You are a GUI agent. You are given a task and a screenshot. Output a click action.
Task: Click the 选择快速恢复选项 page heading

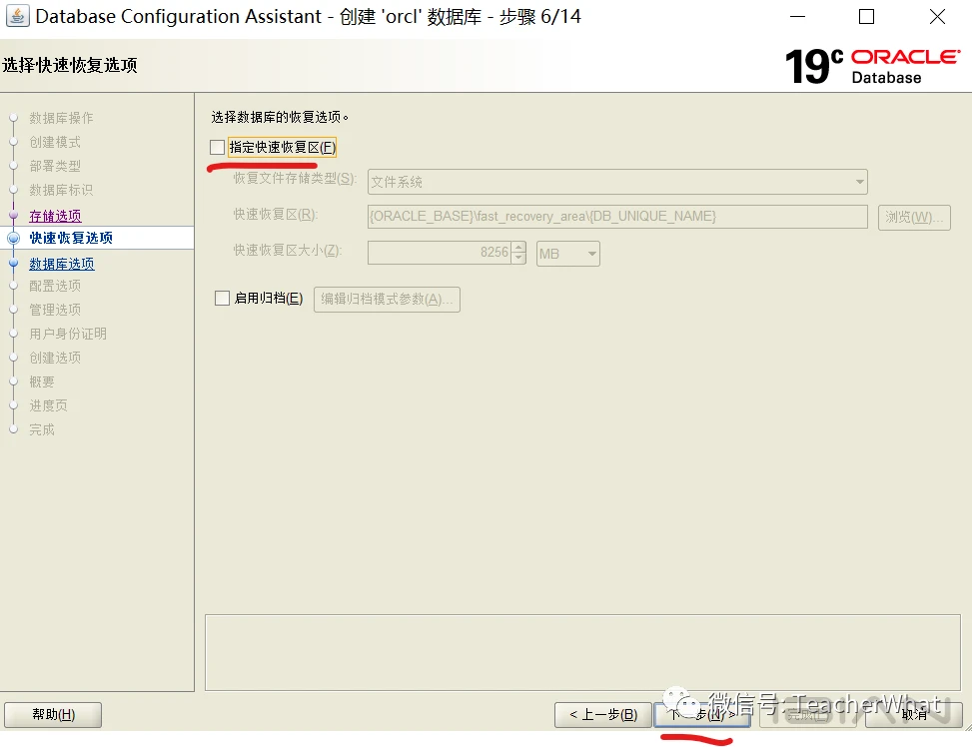[70, 65]
